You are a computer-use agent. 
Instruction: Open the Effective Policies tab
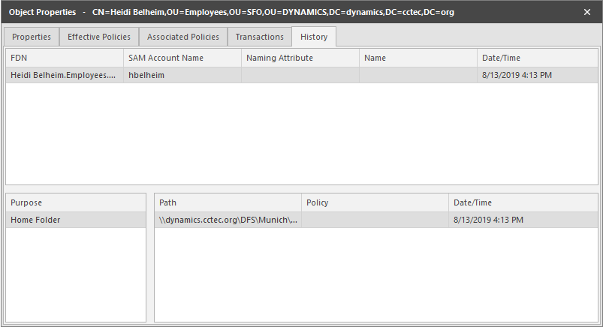click(x=99, y=37)
